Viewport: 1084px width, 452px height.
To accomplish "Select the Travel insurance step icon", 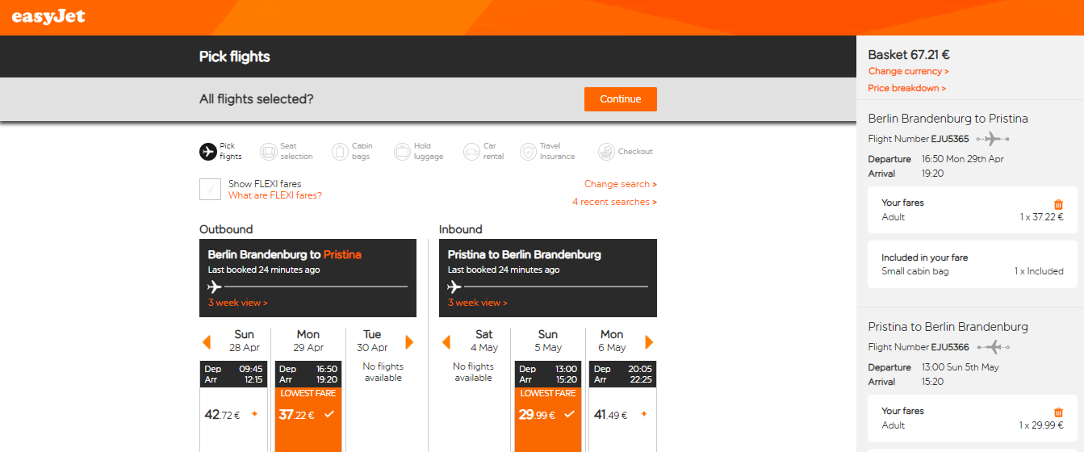I will pyautogui.click(x=528, y=152).
